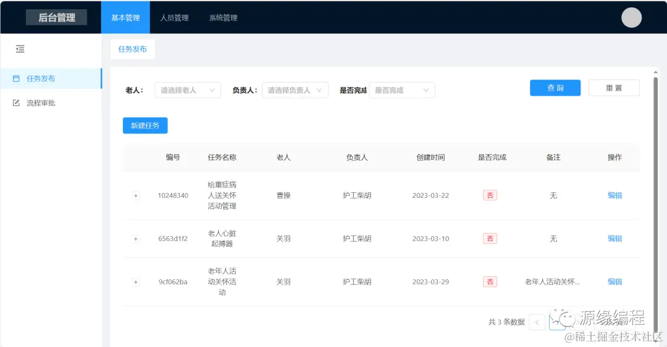Edit task 6563d1f2 via 编辑 link
This screenshot has height=347, width=667.
pyautogui.click(x=615, y=239)
